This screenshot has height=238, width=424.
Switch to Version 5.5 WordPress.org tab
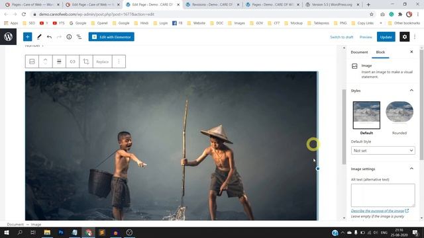point(333,5)
